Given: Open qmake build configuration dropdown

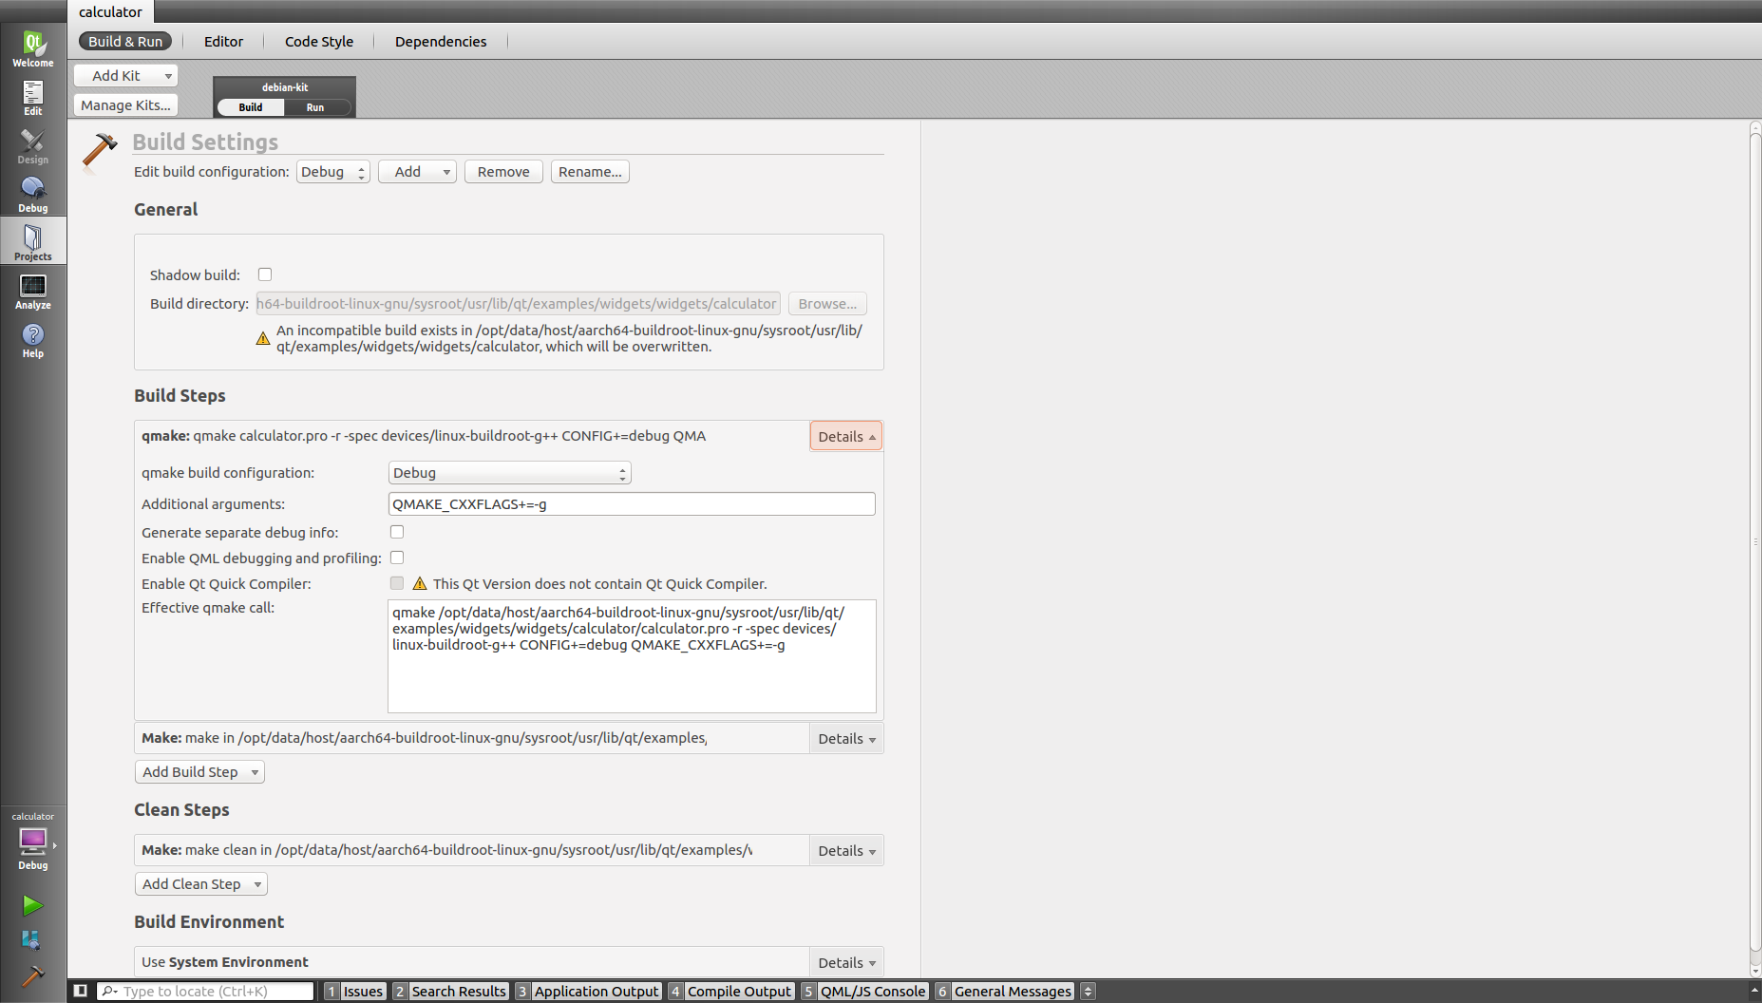Looking at the screenshot, I should pos(509,473).
